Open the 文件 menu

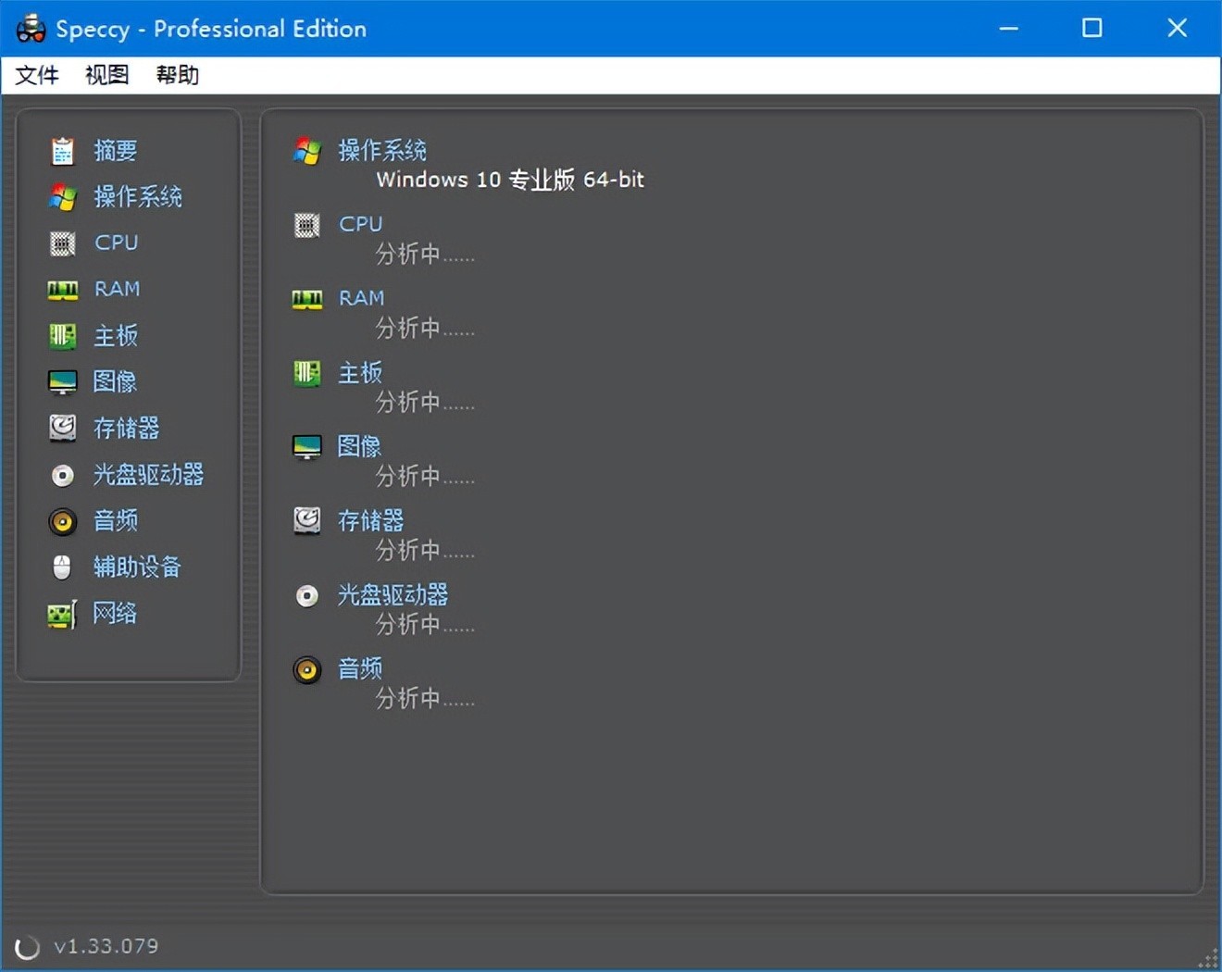(x=37, y=75)
